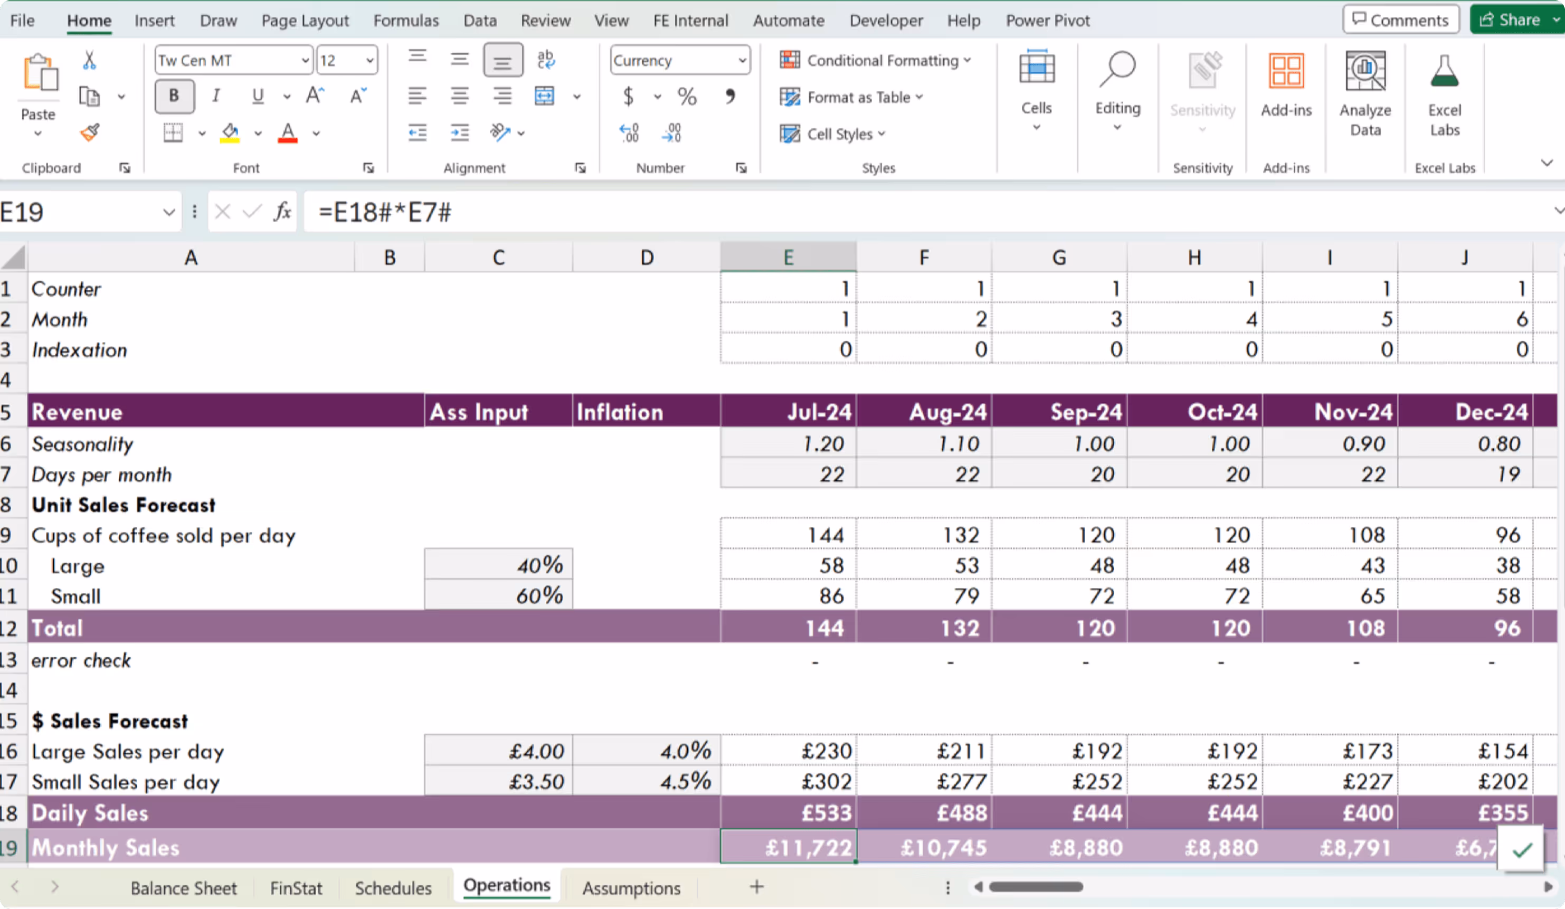Toggle middle vertical alignment button
This screenshot has height=909, width=1565.
click(x=460, y=60)
